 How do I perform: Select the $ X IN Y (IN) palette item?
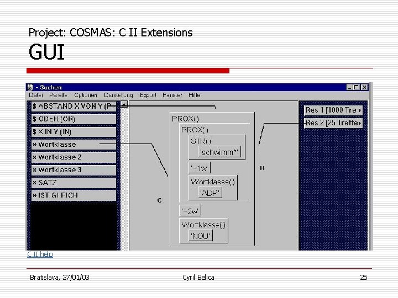[74, 132]
